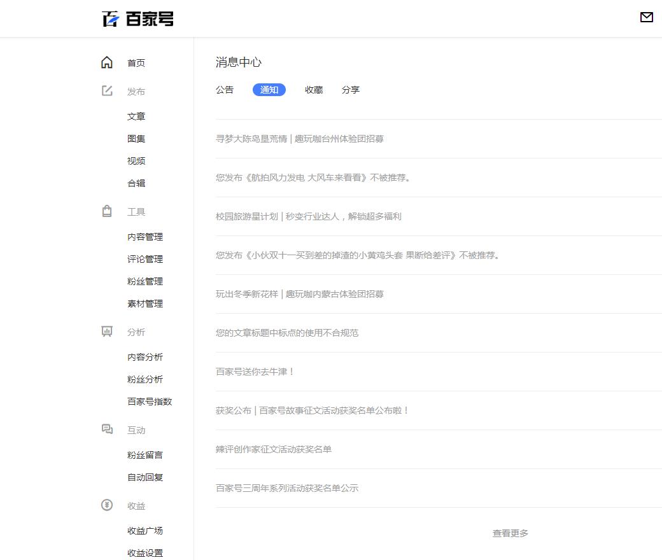The width and height of the screenshot is (662, 560).
Task: Click the 辣评创作家征文活动获奖名单 notification
Action: click(275, 449)
